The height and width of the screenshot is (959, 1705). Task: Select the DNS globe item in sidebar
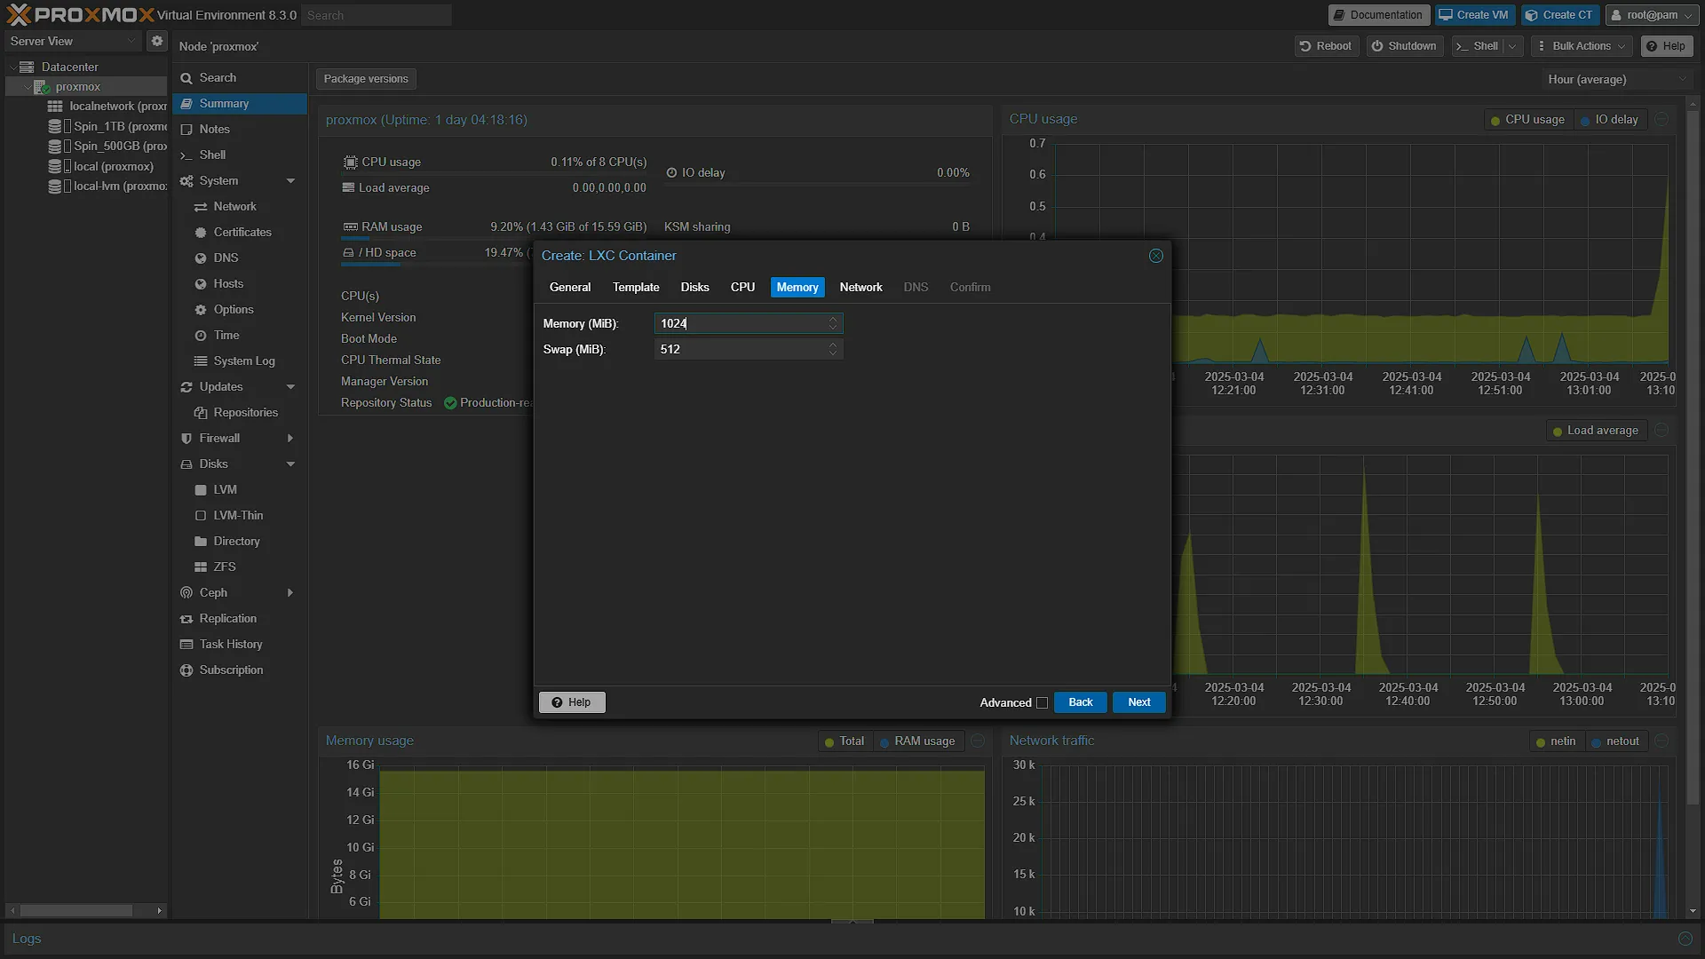click(226, 258)
